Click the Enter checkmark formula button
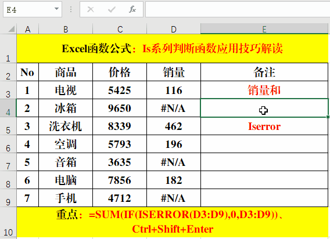Screen dimensions: 330x239 point(112,9)
